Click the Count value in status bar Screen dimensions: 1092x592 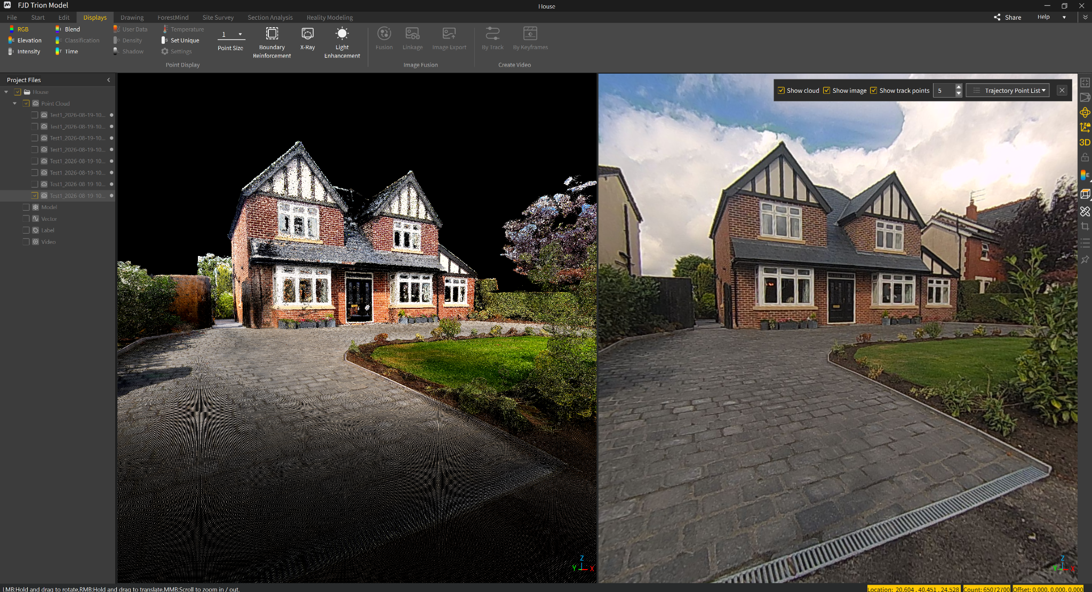[x=986, y=589]
